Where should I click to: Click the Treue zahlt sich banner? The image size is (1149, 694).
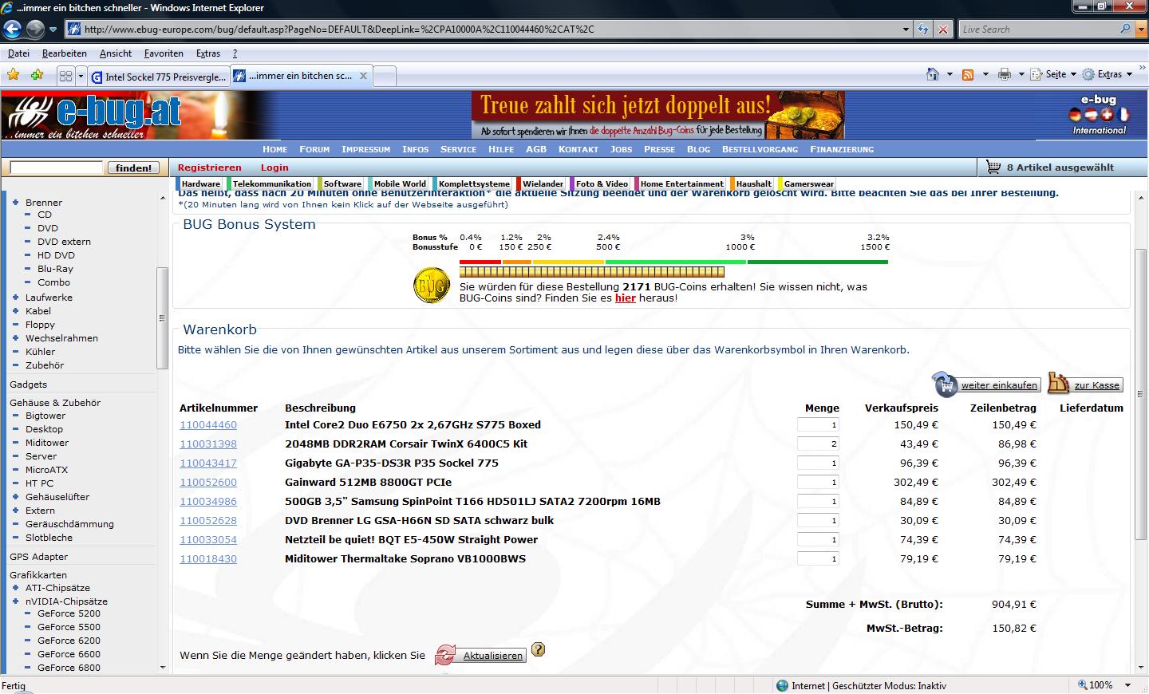click(657, 116)
